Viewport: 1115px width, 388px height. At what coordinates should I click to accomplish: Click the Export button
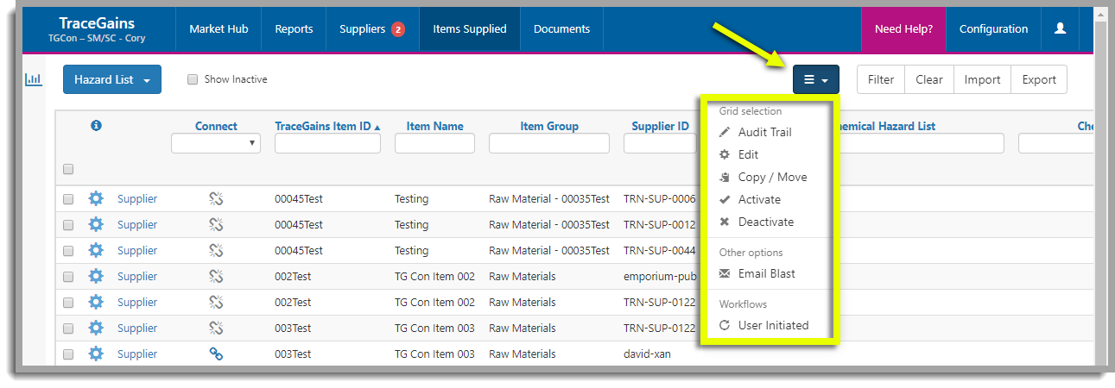point(1039,79)
